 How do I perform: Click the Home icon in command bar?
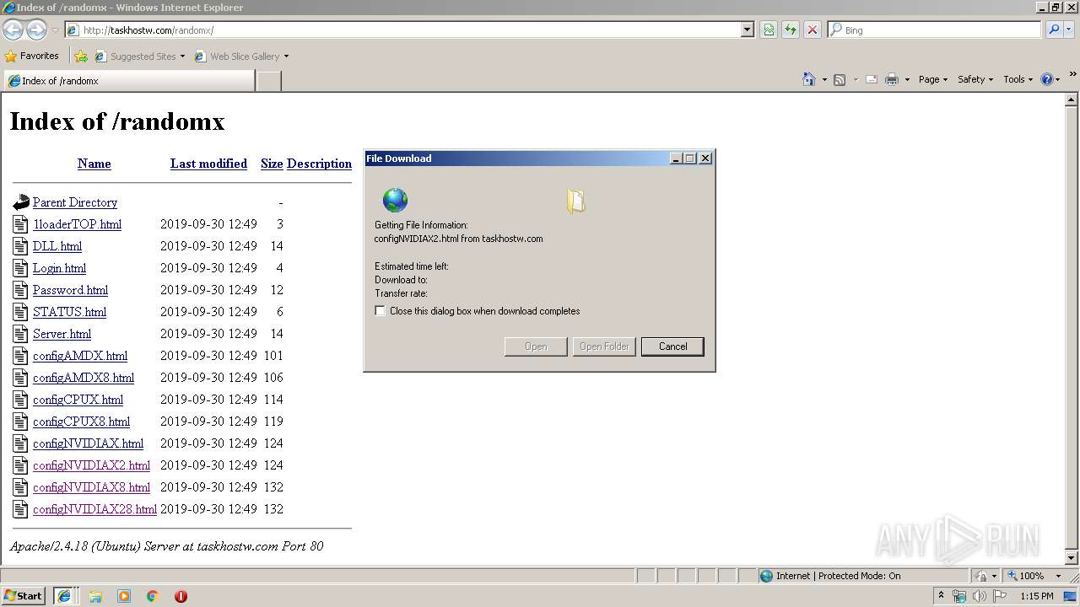(x=809, y=79)
